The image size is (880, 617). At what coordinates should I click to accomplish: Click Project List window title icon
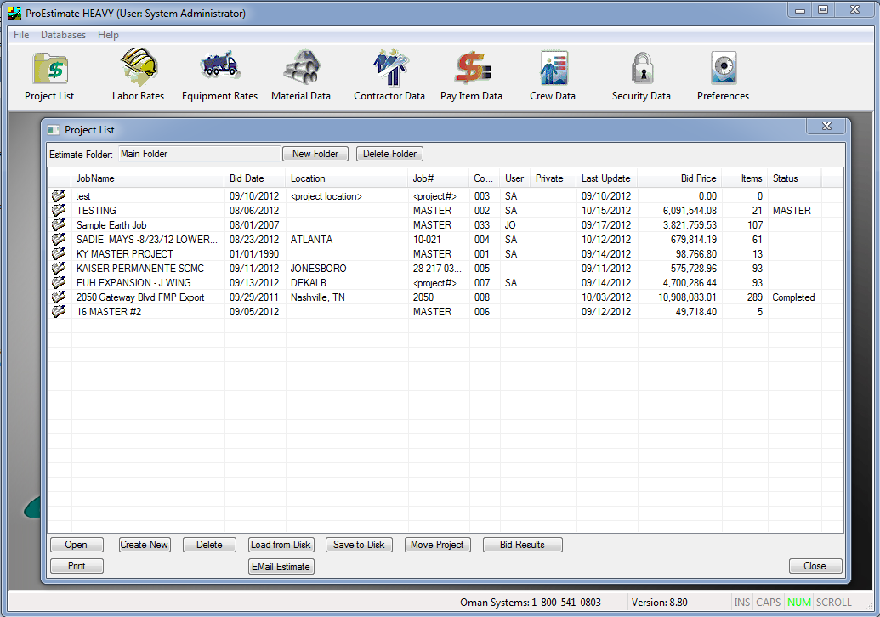click(x=54, y=130)
